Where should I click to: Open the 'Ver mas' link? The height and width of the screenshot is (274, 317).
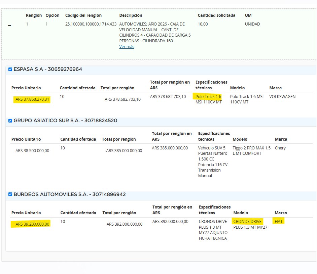[127, 47]
